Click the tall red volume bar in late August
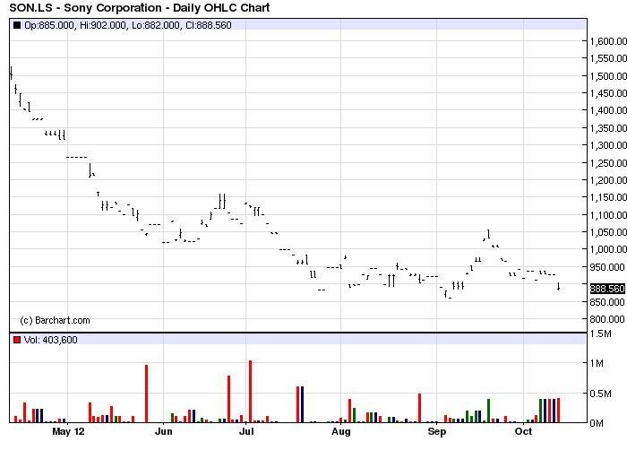627x459 pixels. [x=419, y=408]
